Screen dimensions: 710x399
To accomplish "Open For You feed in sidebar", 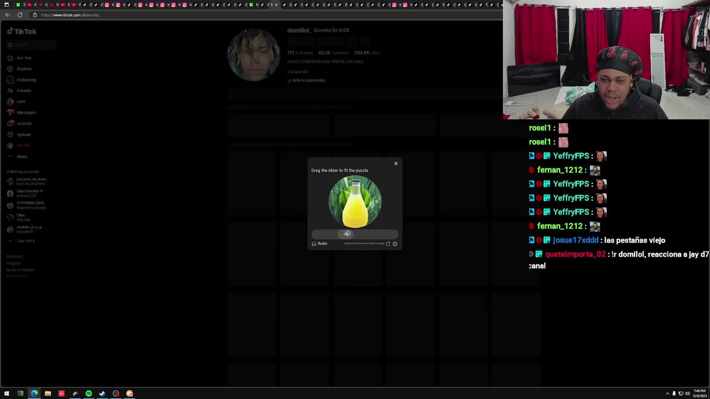I will [19, 58].
